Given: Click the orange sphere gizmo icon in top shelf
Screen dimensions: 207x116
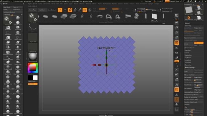Looking at the screenshot, I should (x=85, y=10).
